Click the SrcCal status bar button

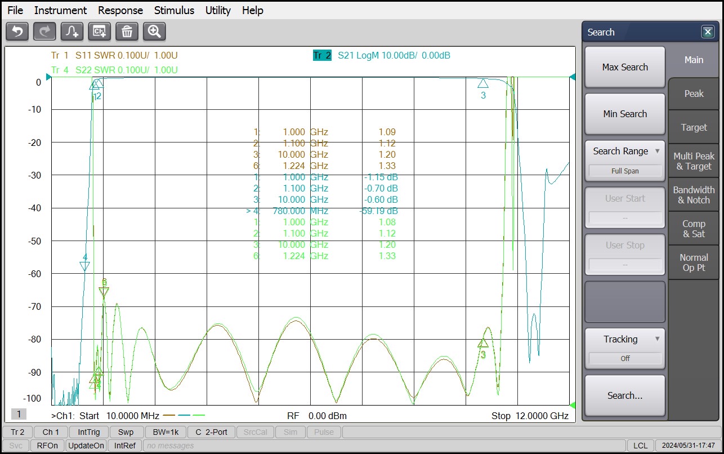[x=256, y=432]
